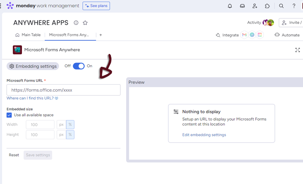Select px unit for Width
Viewport: 303px width, 184px height.
pyautogui.click(x=61, y=124)
